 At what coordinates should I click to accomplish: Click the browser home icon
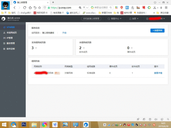tap(30, 8)
